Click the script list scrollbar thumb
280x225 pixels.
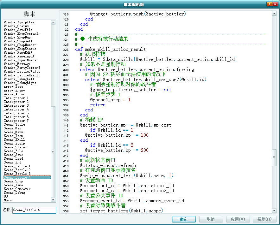(53, 151)
